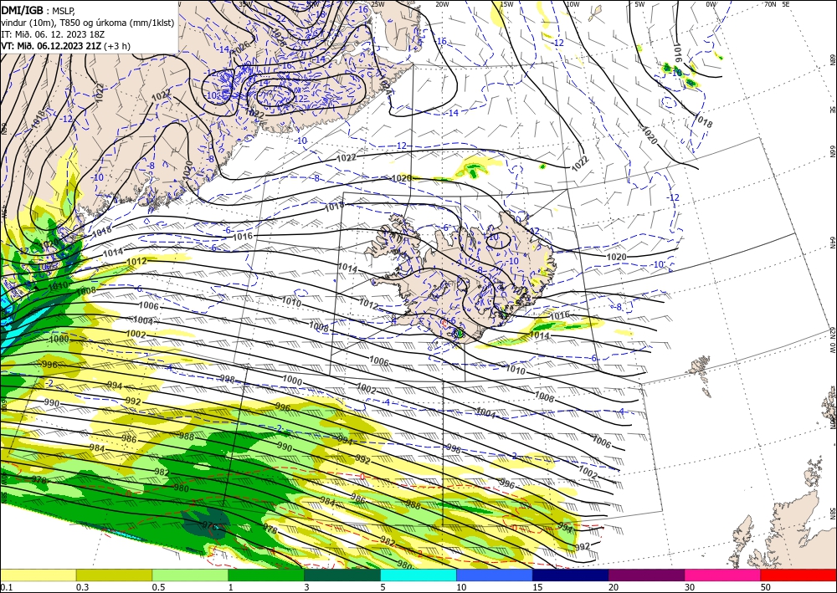
Task: Pick the cyan 5–10 legend swatch
Action: tap(418, 575)
